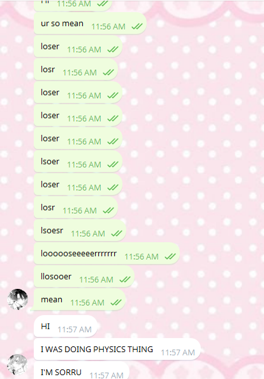The height and width of the screenshot is (379, 264).
Task: Select the 'lsoer' message bubble
Action: point(78,162)
